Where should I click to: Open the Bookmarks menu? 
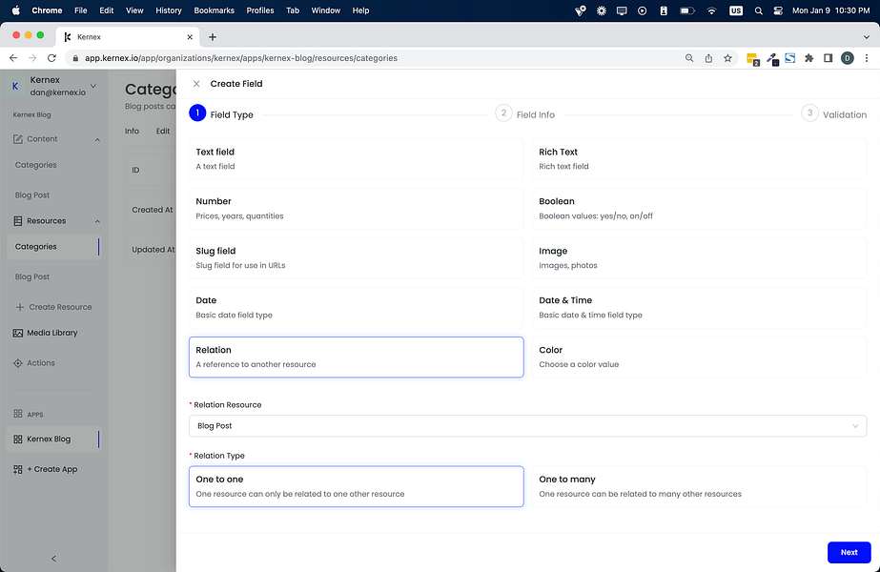pyautogui.click(x=214, y=10)
